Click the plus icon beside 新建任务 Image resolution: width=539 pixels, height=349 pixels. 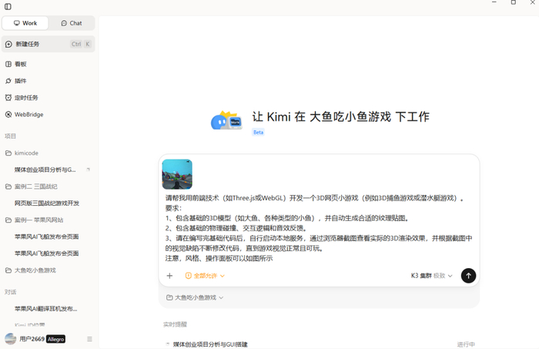click(x=8, y=44)
